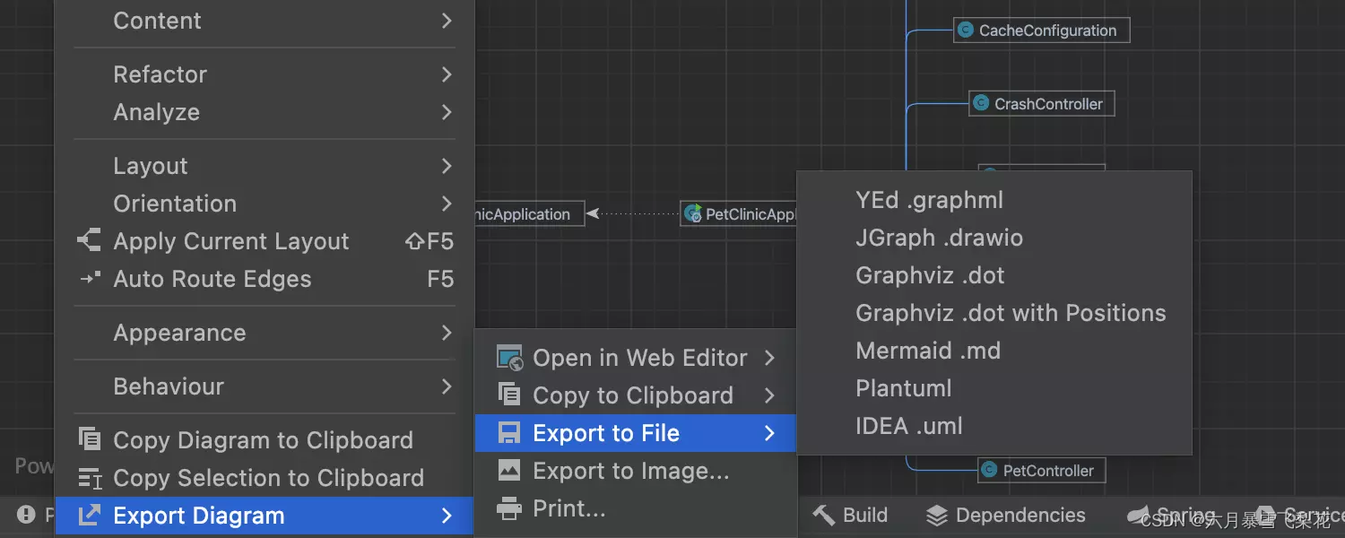Click the Auto Route Edges icon
Image resolution: width=1345 pixels, height=538 pixels.
point(89,279)
